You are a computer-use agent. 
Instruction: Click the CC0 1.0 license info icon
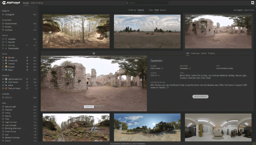(159, 75)
